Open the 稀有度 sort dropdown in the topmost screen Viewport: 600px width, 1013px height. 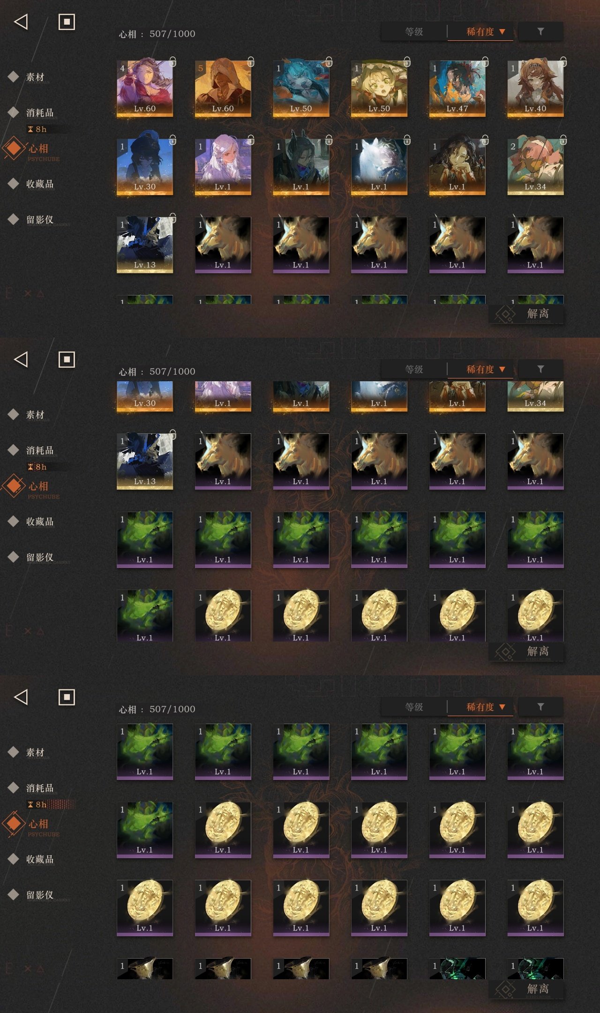[x=480, y=31]
